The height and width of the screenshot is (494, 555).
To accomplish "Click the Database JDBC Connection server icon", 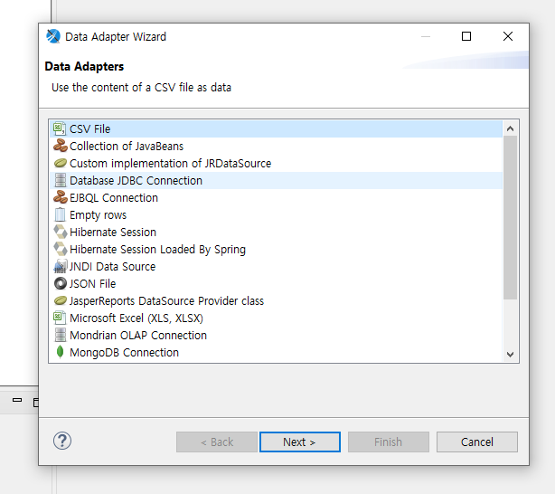I will (x=61, y=180).
